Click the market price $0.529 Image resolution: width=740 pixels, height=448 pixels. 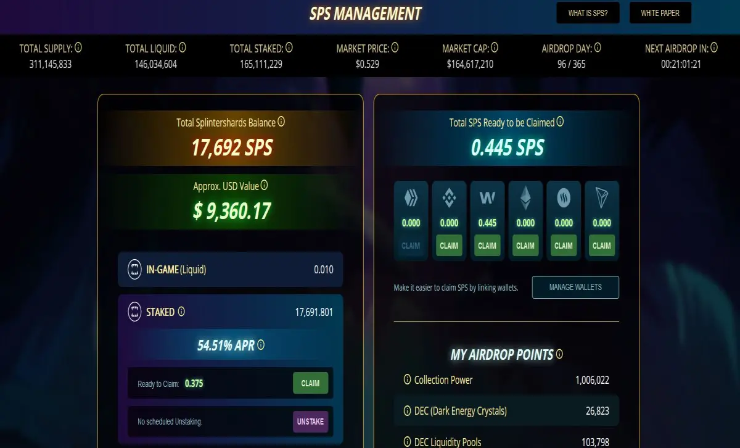[367, 64]
